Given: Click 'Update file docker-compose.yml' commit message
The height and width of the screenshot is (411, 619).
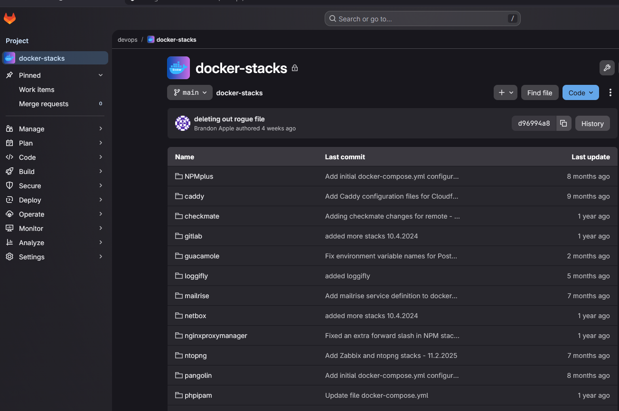Looking at the screenshot, I should coord(377,395).
